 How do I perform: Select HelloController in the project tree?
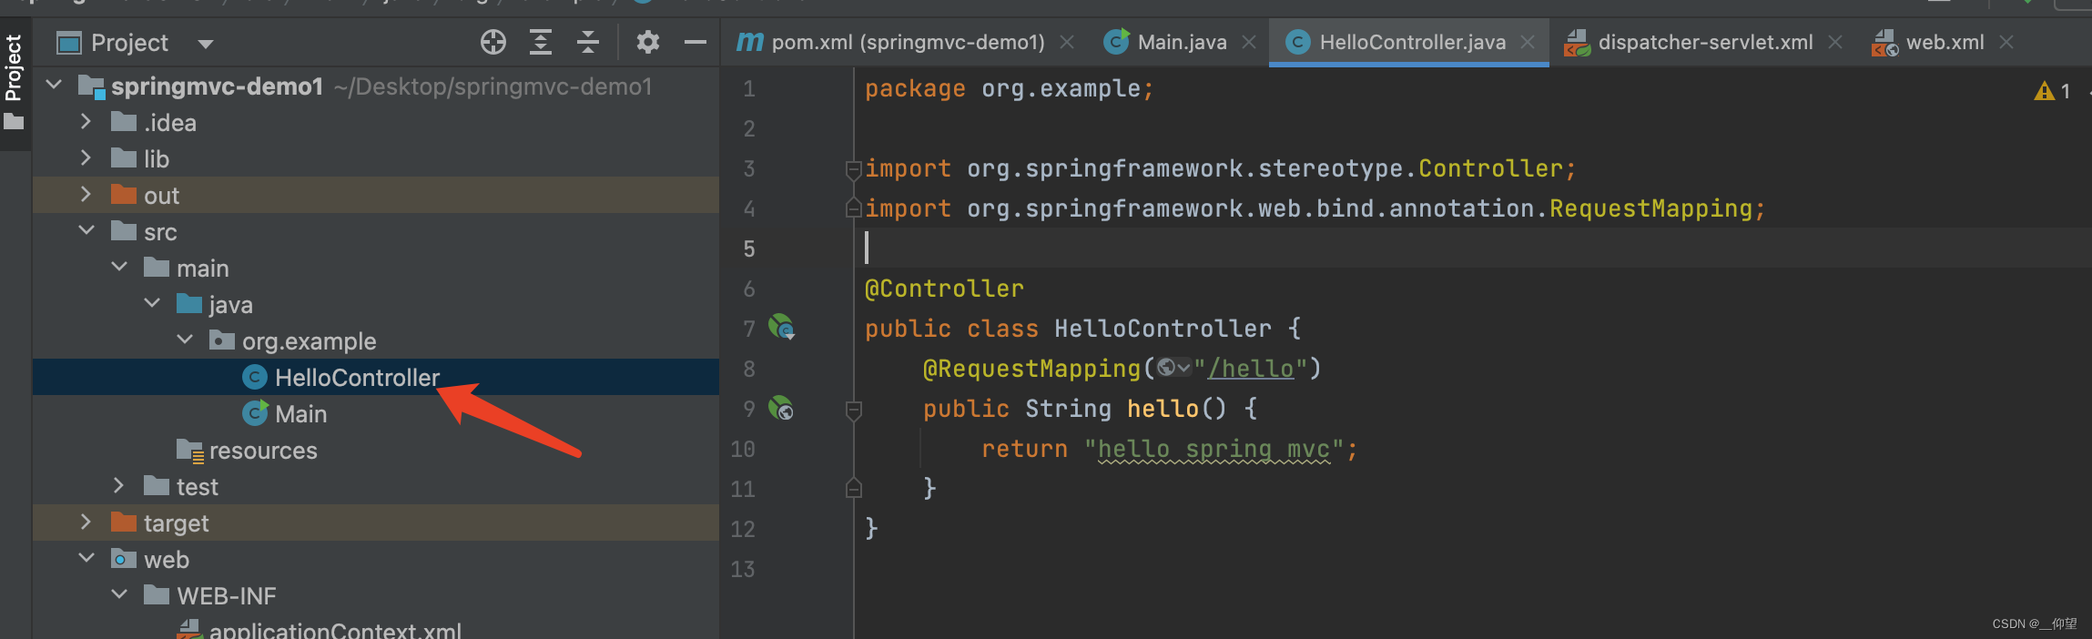click(x=376, y=377)
